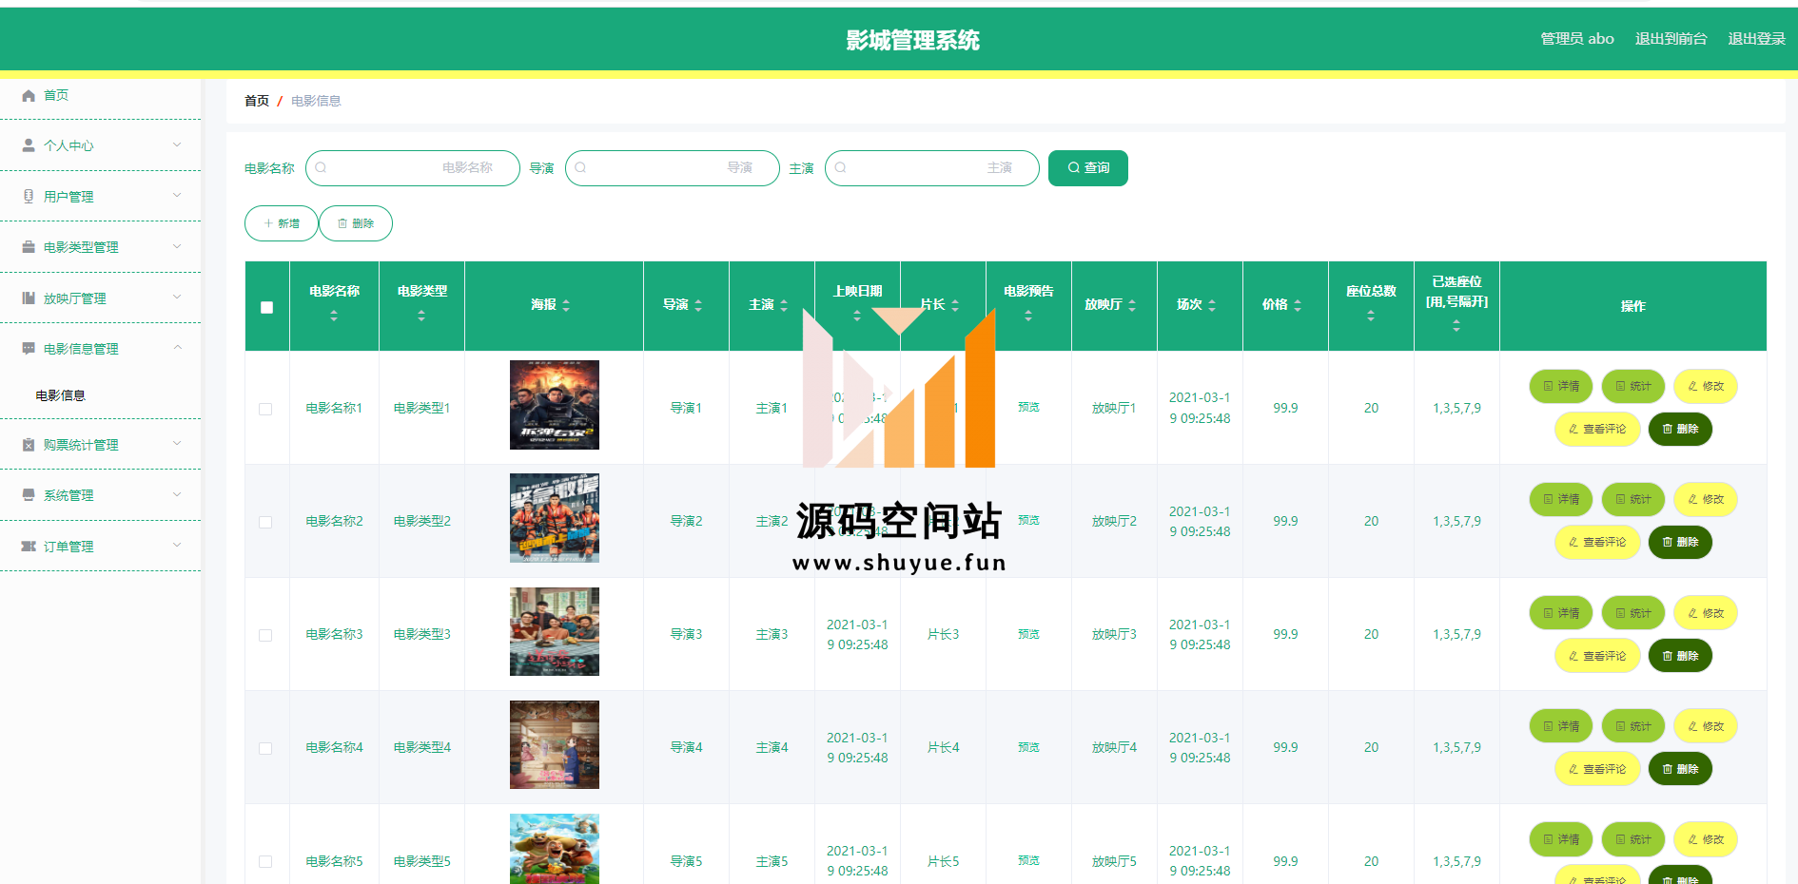This screenshot has height=884, width=1798.
Task: Sort by 价格 column arrows
Action: coord(1298,305)
